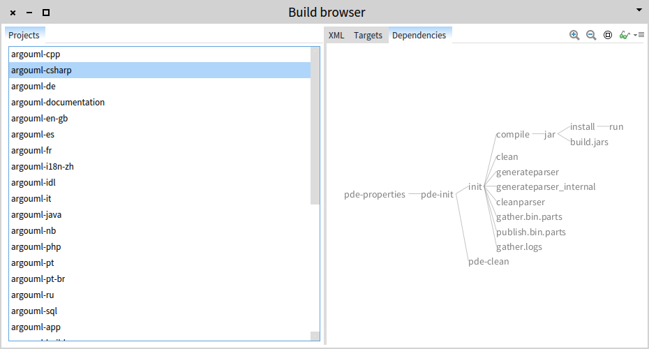This screenshot has width=649, height=349.
Task: Select project argouml-idl
Action: click(x=160, y=183)
